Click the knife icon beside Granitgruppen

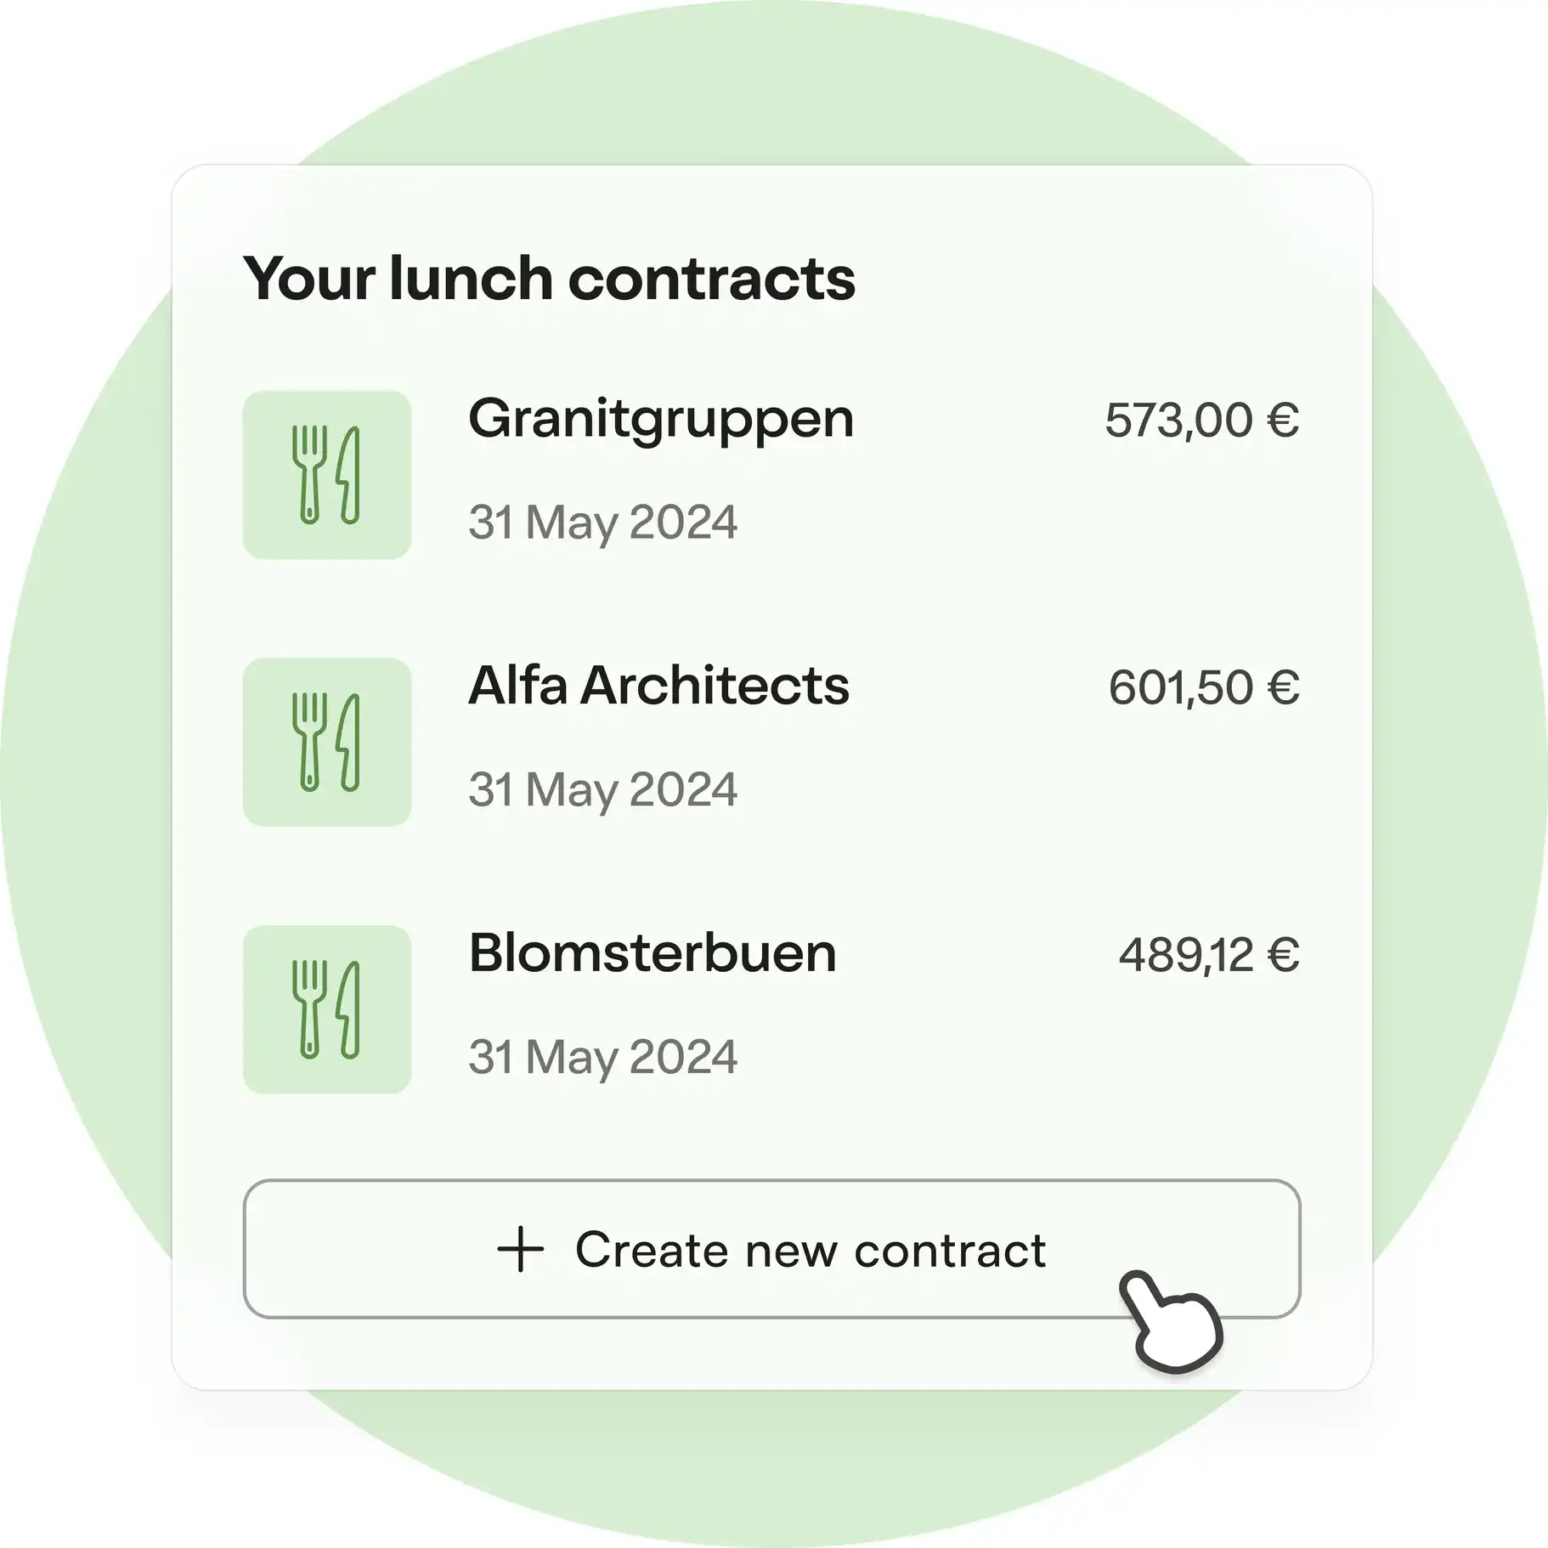(x=349, y=475)
